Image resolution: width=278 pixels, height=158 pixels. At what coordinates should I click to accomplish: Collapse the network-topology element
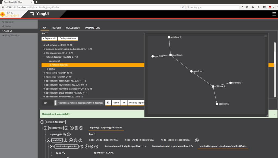pyautogui.click(x=42, y=122)
